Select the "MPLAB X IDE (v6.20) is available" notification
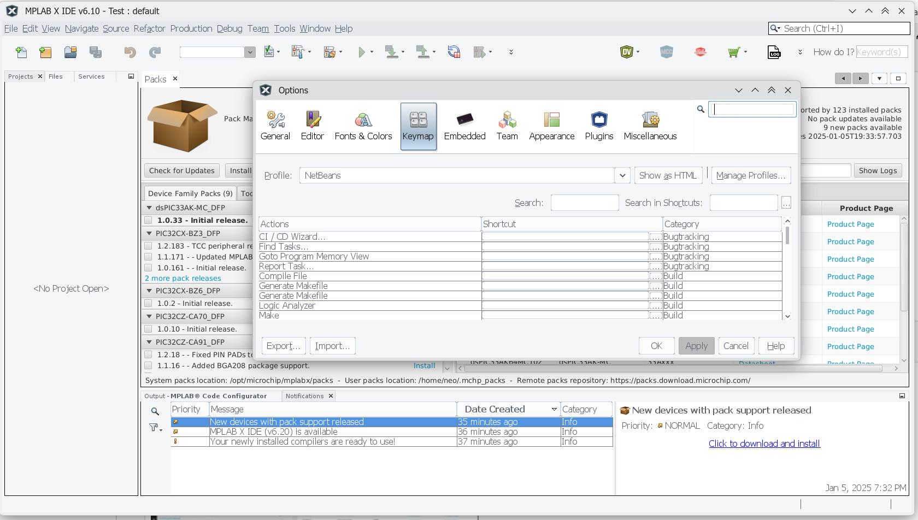Screen dimensions: 918x520 (x=392, y=432)
